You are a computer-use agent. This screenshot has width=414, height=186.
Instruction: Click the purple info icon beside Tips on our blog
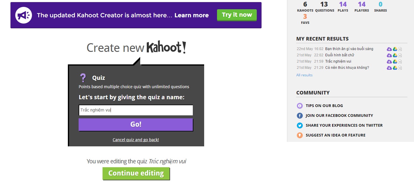pyautogui.click(x=300, y=106)
